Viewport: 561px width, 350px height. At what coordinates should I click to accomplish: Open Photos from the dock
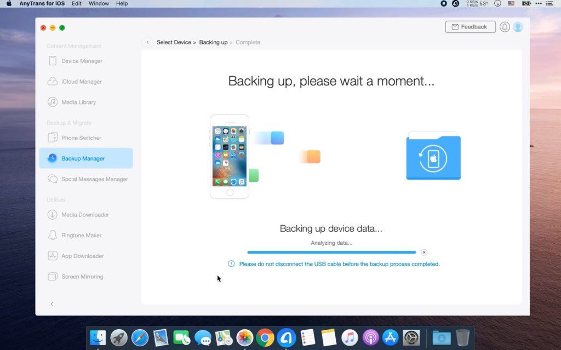pyautogui.click(x=245, y=337)
